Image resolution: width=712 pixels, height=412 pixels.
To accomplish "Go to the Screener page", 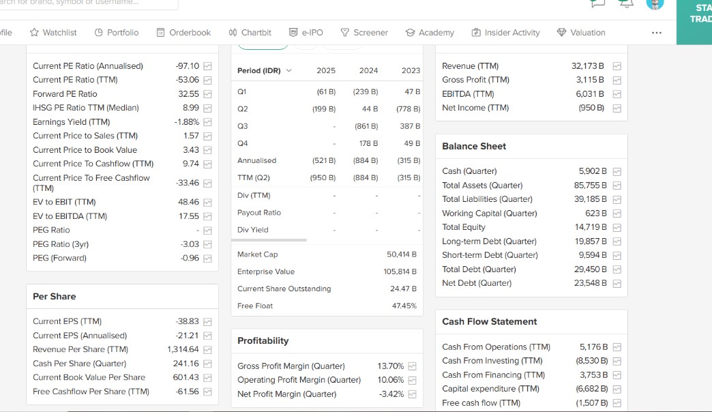I will tap(364, 33).
